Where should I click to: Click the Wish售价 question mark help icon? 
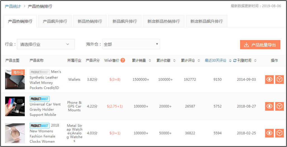point(123,60)
